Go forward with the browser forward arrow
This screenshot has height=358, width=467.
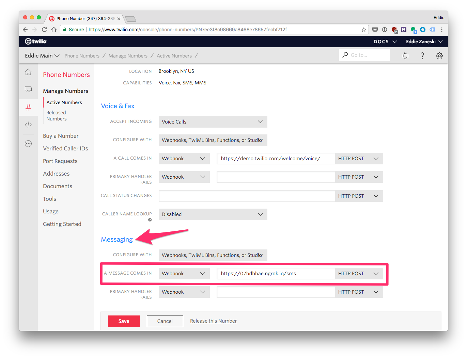click(x=34, y=30)
